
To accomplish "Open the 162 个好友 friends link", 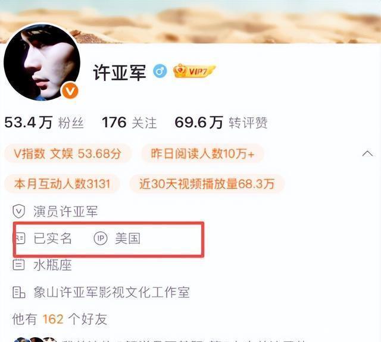I will click(x=60, y=319).
